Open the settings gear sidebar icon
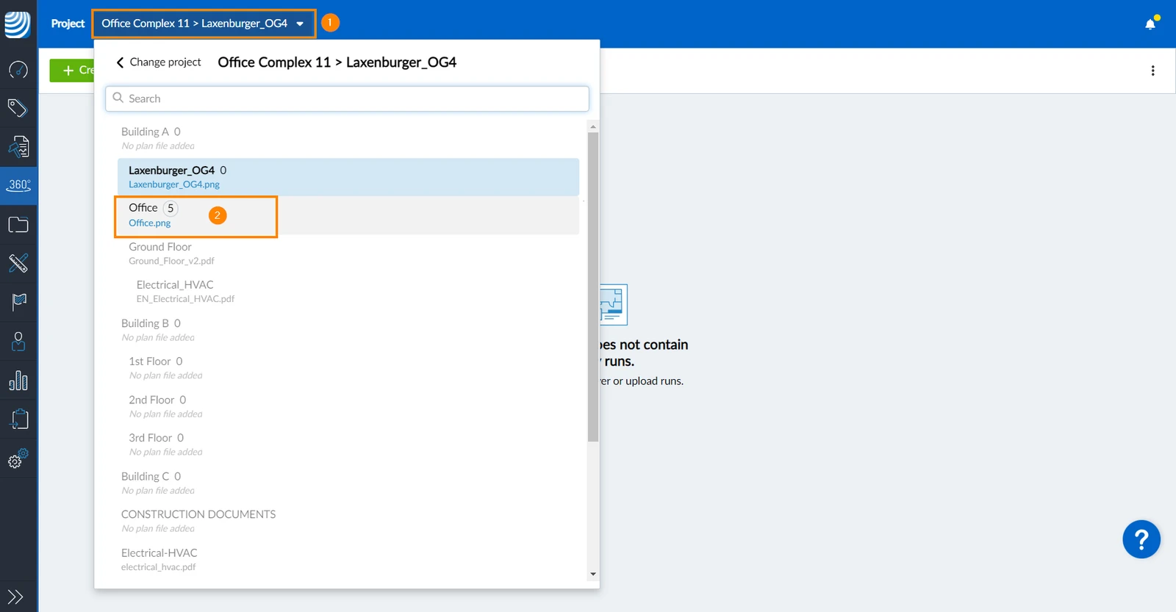The width and height of the screenshot is (1176, 612). click(18, 458)
